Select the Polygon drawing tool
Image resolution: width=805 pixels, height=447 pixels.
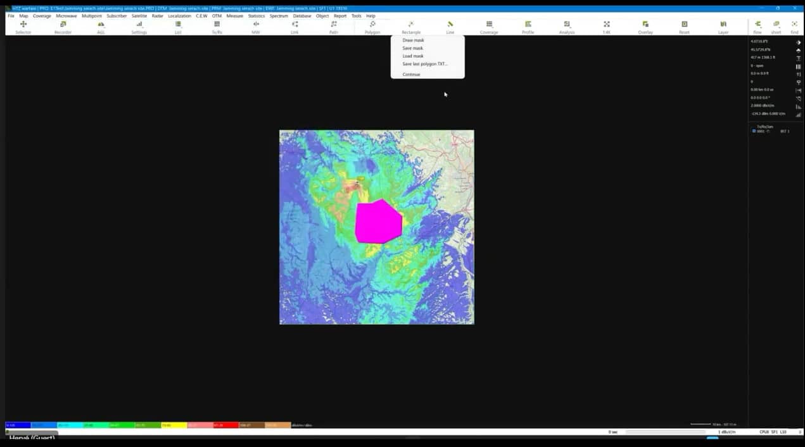[372, 26]
